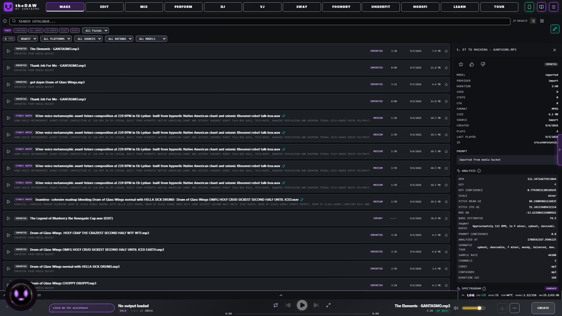Play The Elements - GANTASMO.mp3 row
562x316 pixels.
tap(8, 51)
